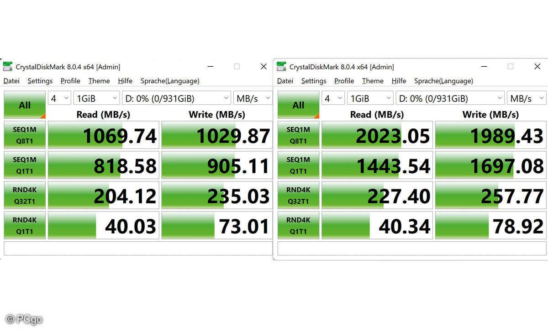The height and width of the screenshot is (329, 548).
Task: Click Write (MB/s) column header in right window
Action: pyautogui.click(x=490, y=114)
